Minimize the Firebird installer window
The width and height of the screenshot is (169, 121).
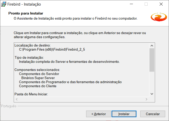[131, 4]
